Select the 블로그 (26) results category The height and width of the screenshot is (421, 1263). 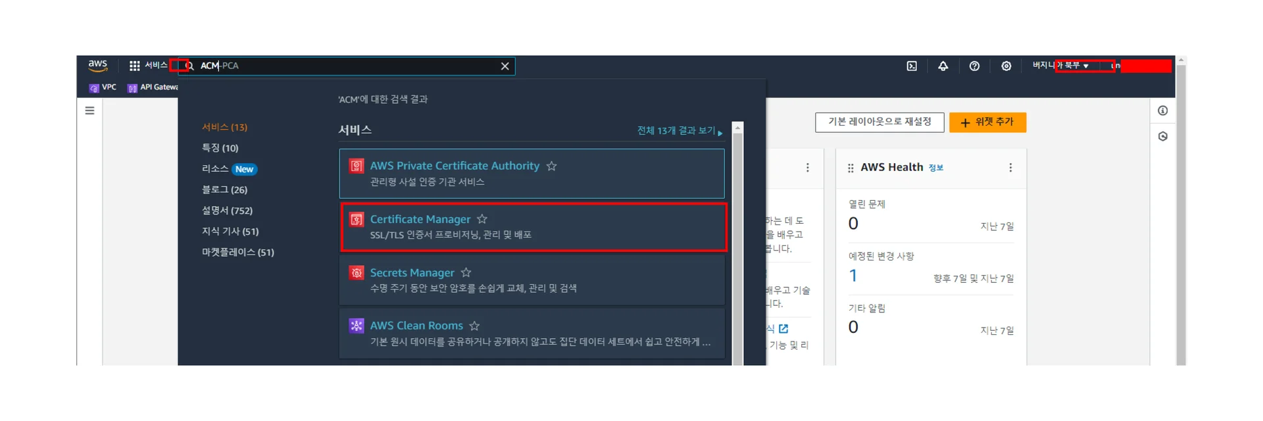click(x=224, y=189)
